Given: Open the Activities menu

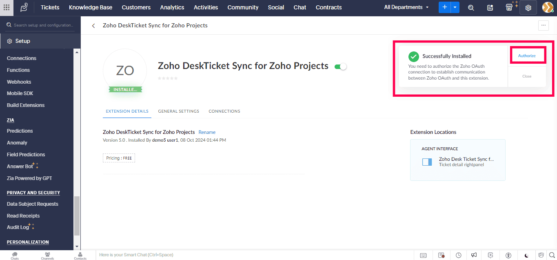Looking at the screenshot, I should point(206,7).
